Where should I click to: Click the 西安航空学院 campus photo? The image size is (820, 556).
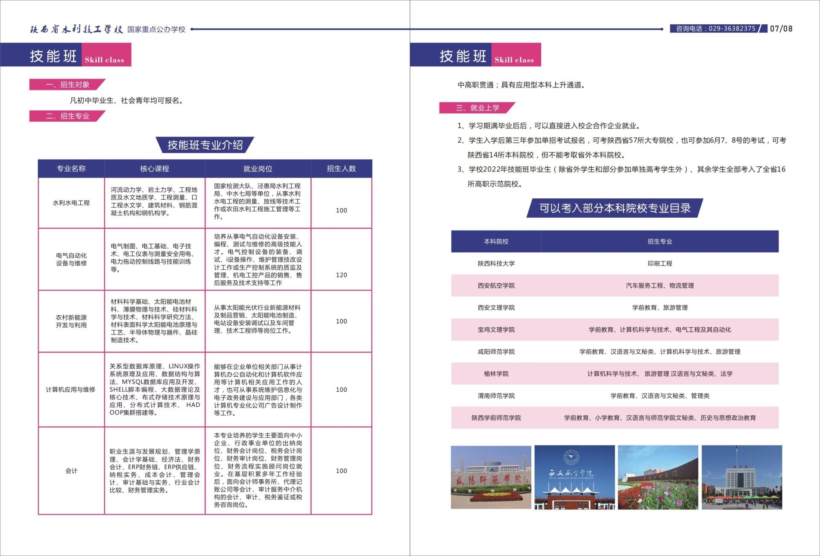[574, 477]
